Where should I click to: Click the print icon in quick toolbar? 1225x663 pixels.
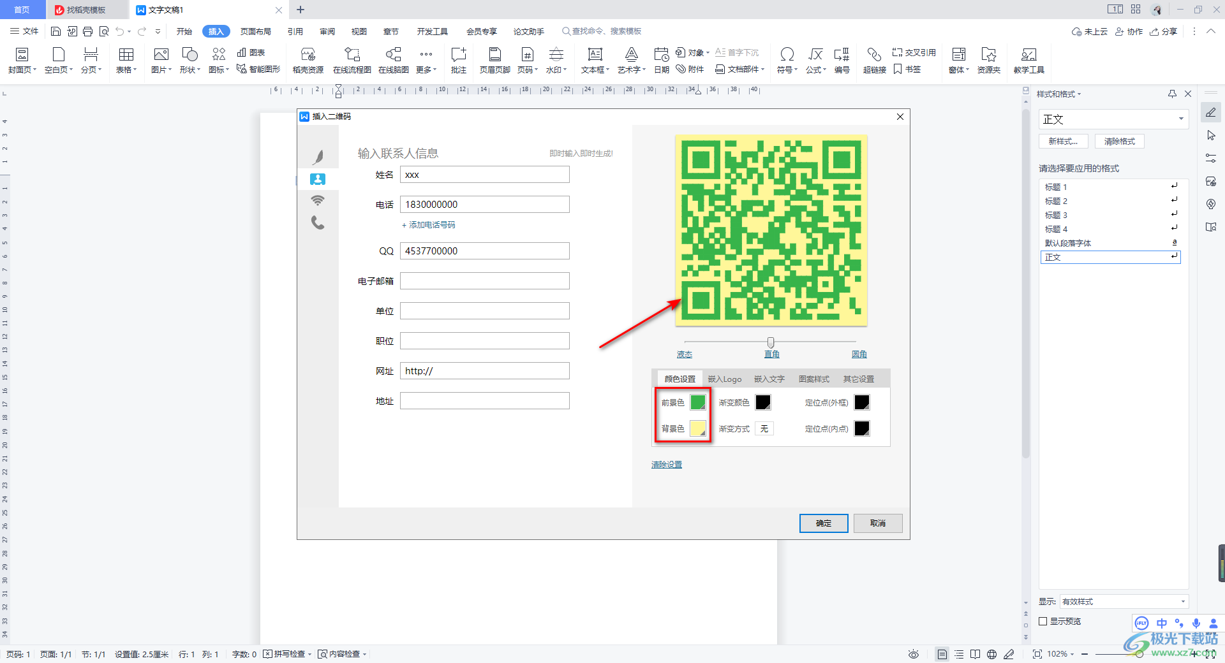click(x=88, y=31)
